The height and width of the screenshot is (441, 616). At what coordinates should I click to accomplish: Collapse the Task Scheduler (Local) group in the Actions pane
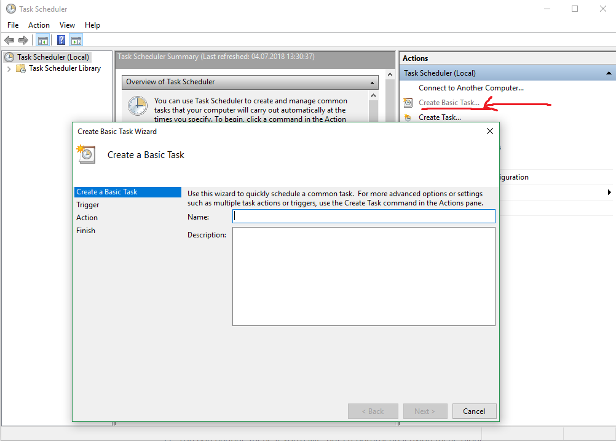(609, 73)
